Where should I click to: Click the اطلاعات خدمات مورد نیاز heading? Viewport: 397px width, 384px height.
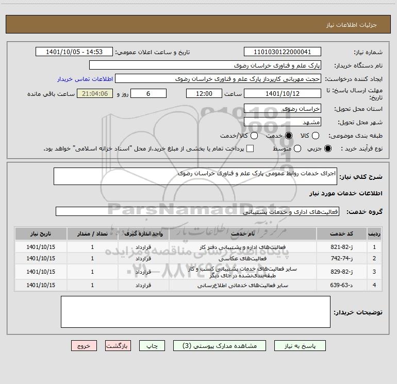[x=345, y=193]
